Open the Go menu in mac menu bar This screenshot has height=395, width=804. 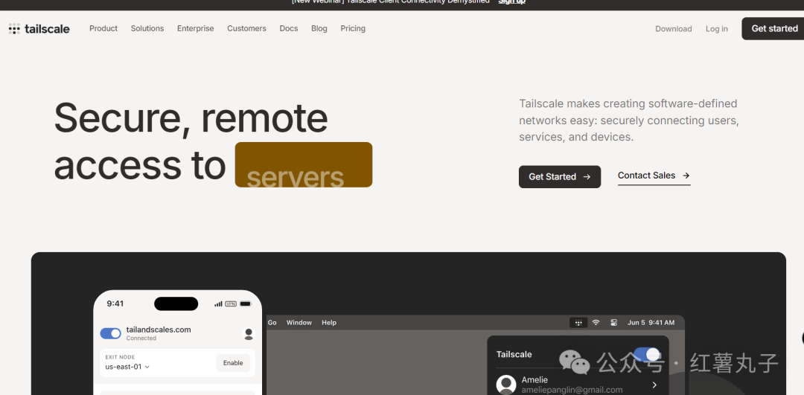(272, 323)
